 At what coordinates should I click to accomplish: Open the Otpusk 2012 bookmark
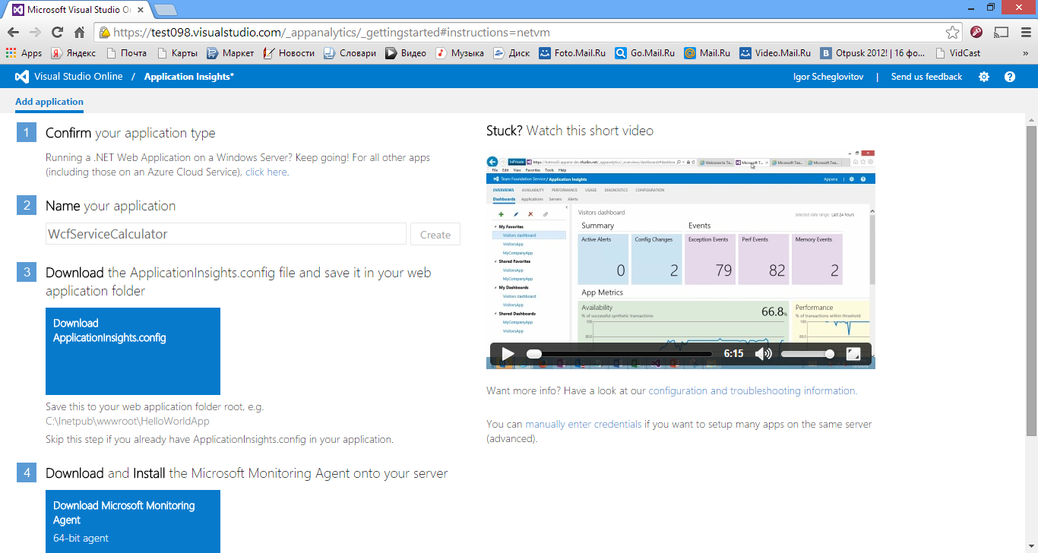pyautogui.click(x=873, y=53)
